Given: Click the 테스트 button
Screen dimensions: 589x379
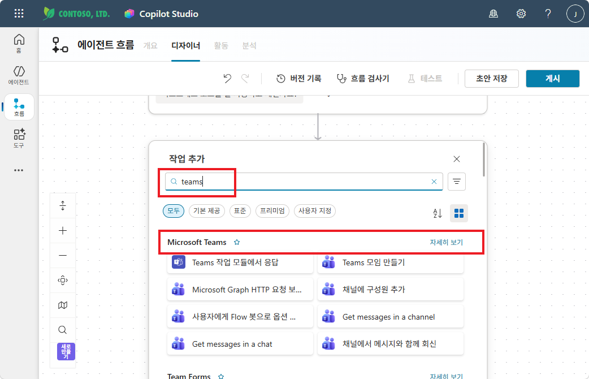Looking at the screenshot, I should tap(425, 78).
